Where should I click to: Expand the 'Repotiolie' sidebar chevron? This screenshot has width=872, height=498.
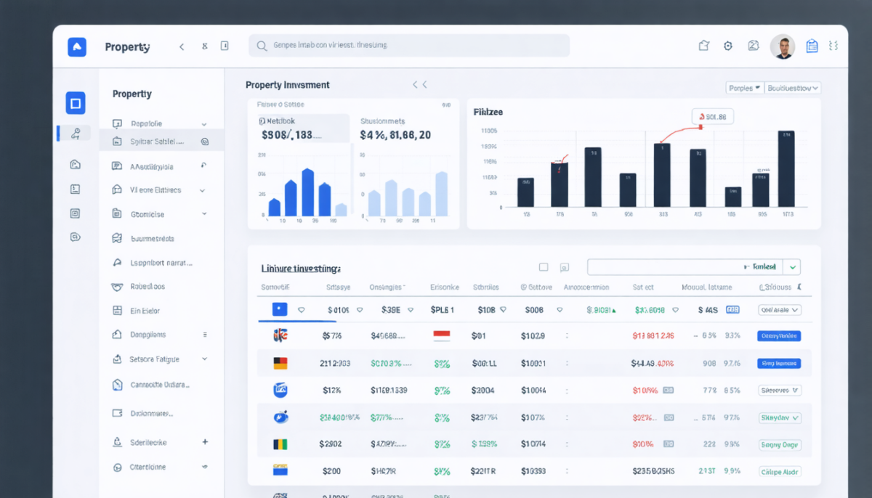(203, 124)
